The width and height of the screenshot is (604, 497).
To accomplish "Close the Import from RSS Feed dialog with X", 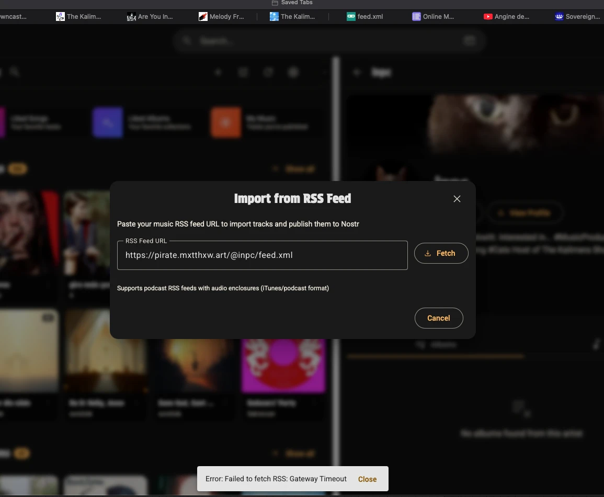I will point(457,199).
